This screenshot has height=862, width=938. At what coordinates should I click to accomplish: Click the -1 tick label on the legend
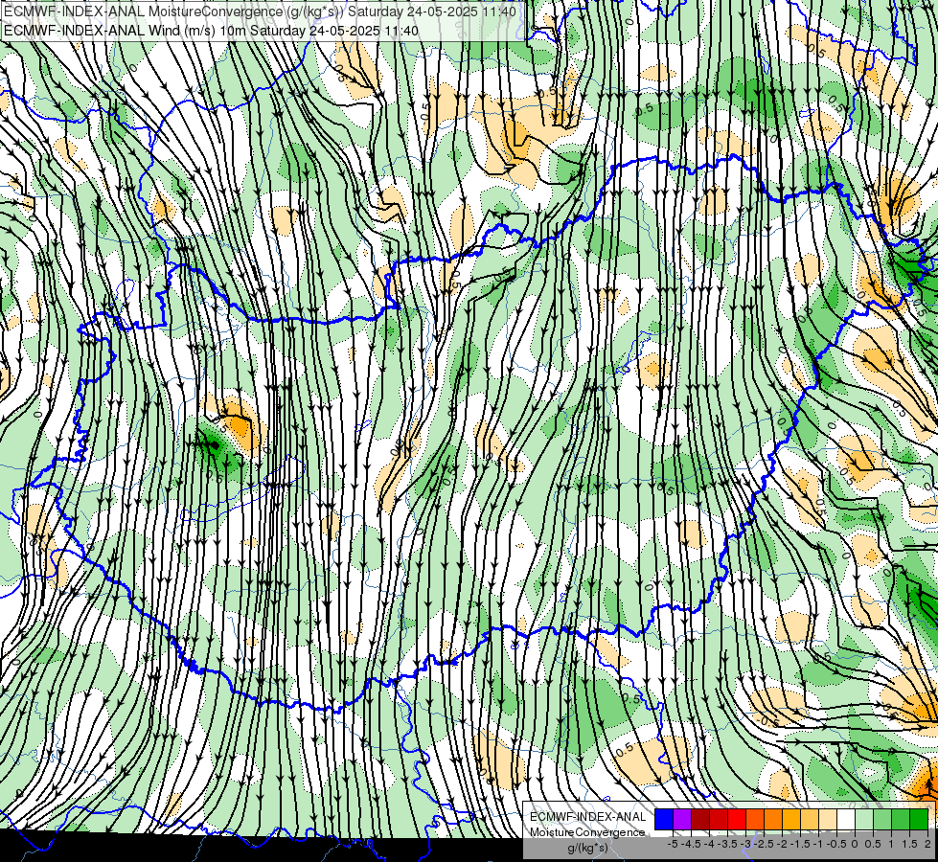click(x=818, y=844)
